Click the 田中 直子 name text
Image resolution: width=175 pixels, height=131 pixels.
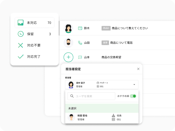80,83
